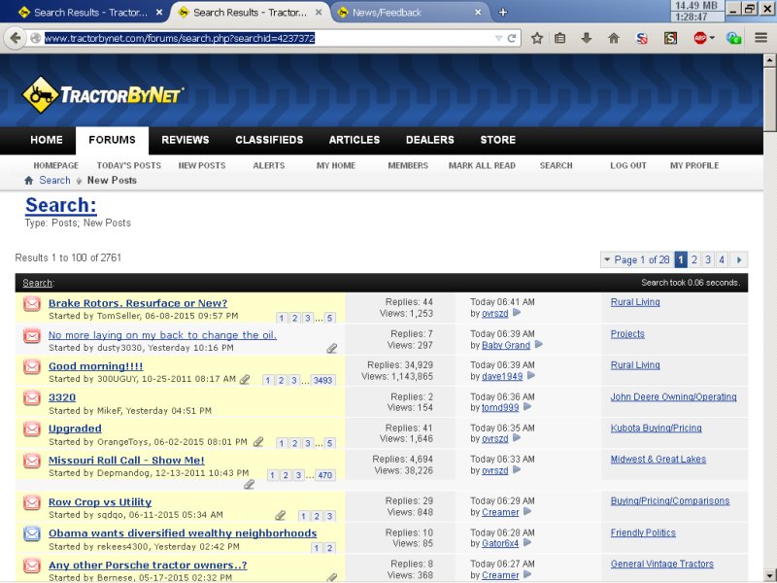Image resolution: width=777 pixels, height=583 pixels.
Task: Click the blue envelope icon for Obama thread
Action: (32, 533)
